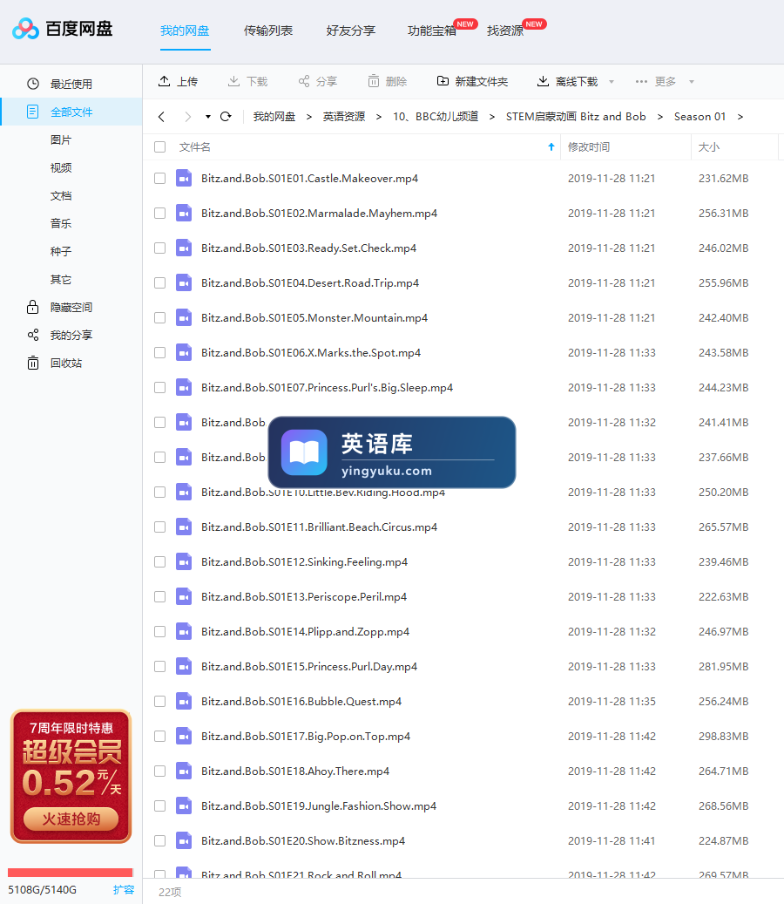Click the Baidu Netdisk logo
The width and height of the screenshot is (784, 904).
(x=62, y=28)
